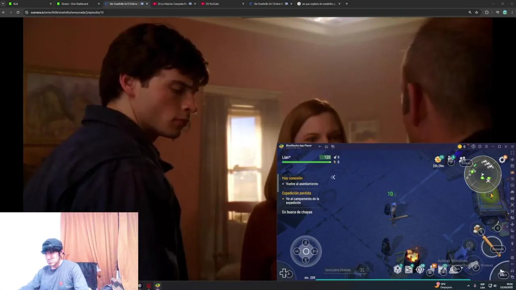The height and width of the screenshot is (290, 516).
Task: Click the streamer webcam overlay
Action: (69, 251)
